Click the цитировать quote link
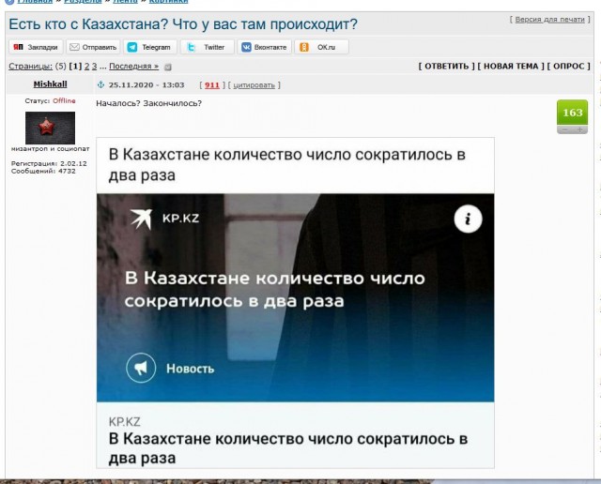This screenshot has width=601, height=484. tap(254, 85)
